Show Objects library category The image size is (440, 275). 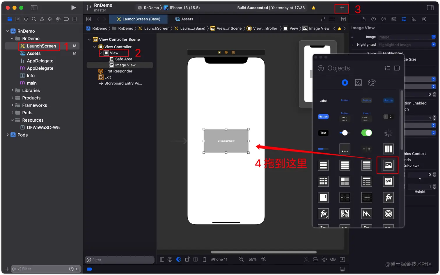pos(345,83)
